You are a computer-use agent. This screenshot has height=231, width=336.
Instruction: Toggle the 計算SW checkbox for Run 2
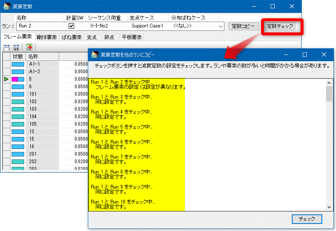[x=71, y=26]
